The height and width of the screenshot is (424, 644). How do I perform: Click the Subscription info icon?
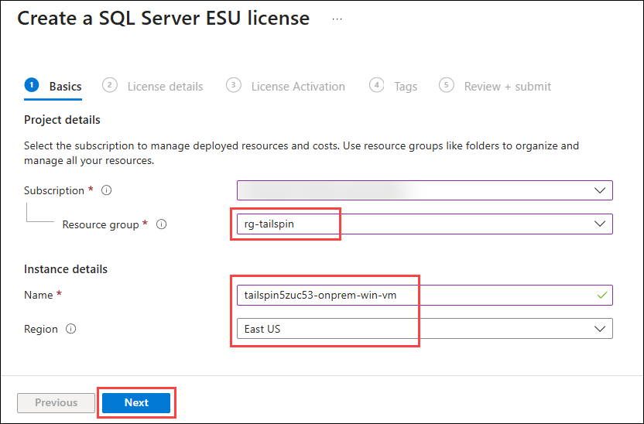click(x=106, y=190)
